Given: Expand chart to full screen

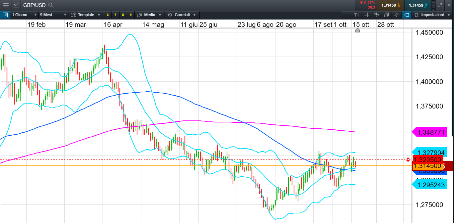Looking at the screenshot, I should (440, 5).
